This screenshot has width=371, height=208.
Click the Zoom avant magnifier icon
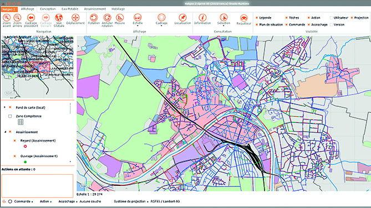tap(7, 18)
